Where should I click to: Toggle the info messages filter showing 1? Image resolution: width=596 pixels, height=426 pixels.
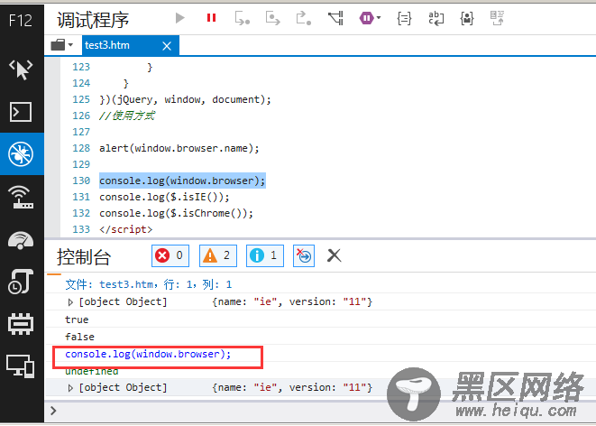tap(265, 255)
